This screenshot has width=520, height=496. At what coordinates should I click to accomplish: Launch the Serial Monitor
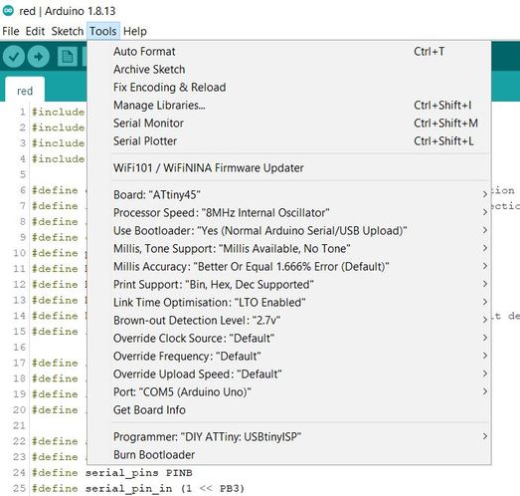point(289,124)
